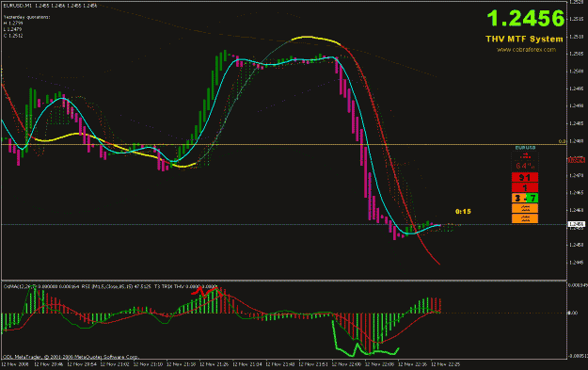This screenshot has height=370, width=588.
Task: Click the ODL MetaTrader copyright text
Action: click(x=71, y=357)
